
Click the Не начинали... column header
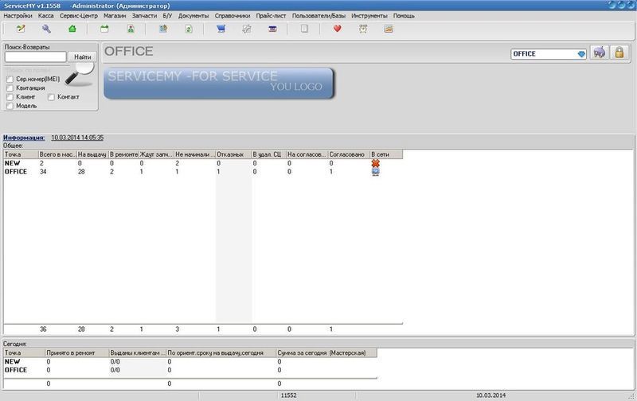[194, 154]
